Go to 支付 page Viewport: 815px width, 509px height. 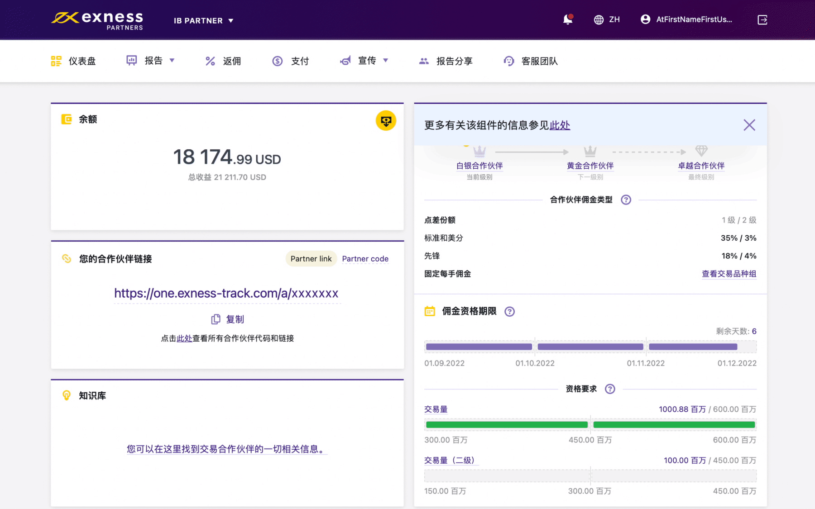(291, 61)
